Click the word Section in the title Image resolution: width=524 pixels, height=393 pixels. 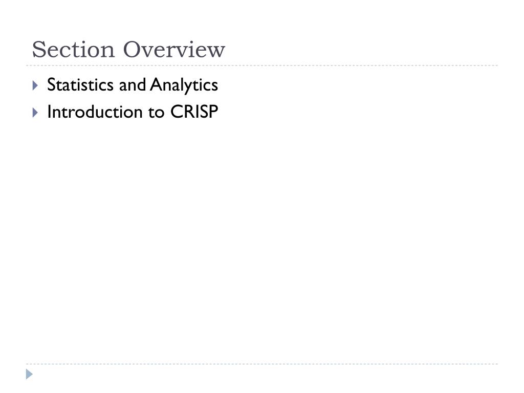74,50
